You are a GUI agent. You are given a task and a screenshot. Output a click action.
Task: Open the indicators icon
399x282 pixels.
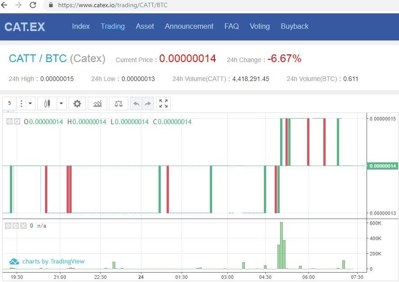point(97,103)
